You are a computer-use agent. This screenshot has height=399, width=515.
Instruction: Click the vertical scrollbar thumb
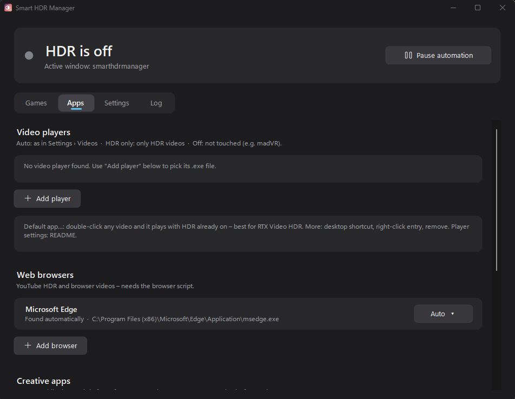click(496, 200)
